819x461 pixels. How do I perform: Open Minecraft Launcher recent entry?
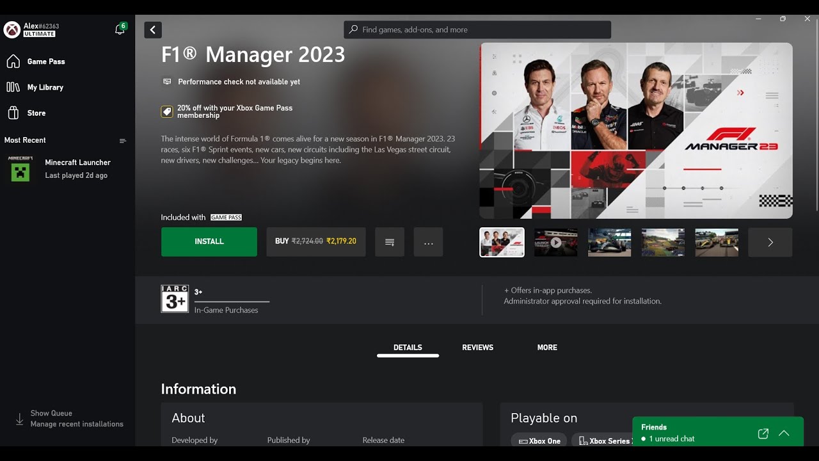pos(67,169)
